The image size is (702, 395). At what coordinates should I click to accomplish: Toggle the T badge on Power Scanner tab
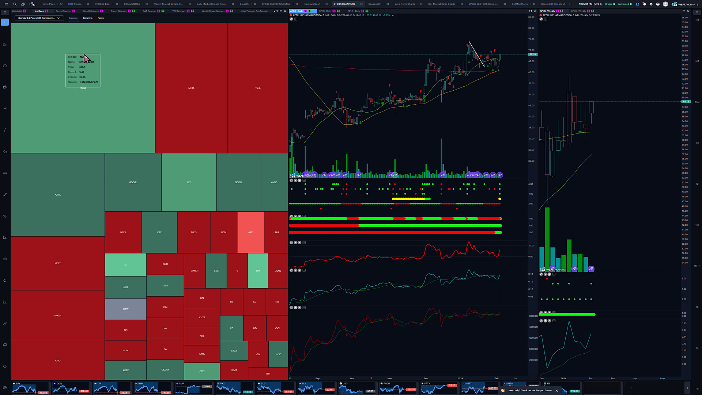click(133, 11)
